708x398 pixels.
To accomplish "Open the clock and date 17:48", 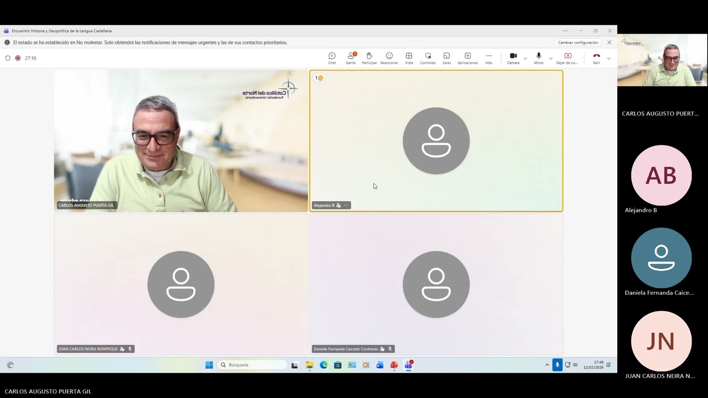I will [x=594, y=365].
